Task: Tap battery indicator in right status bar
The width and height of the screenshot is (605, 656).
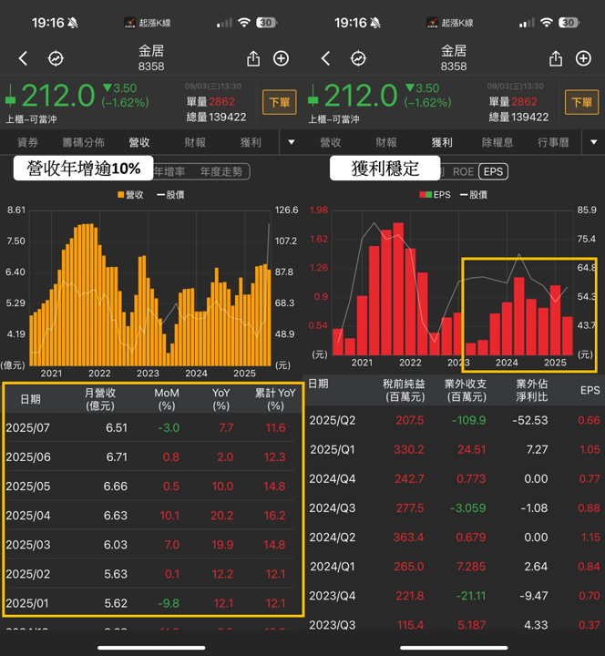Action: tap(569, 23)
